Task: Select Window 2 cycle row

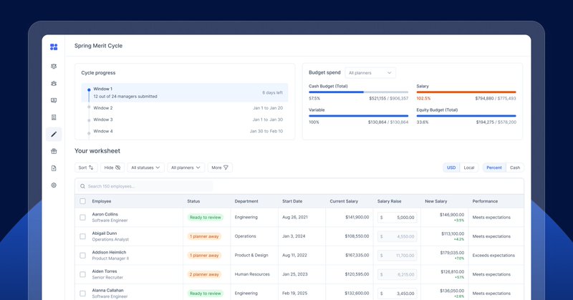Action: click(x=185, y=108)
